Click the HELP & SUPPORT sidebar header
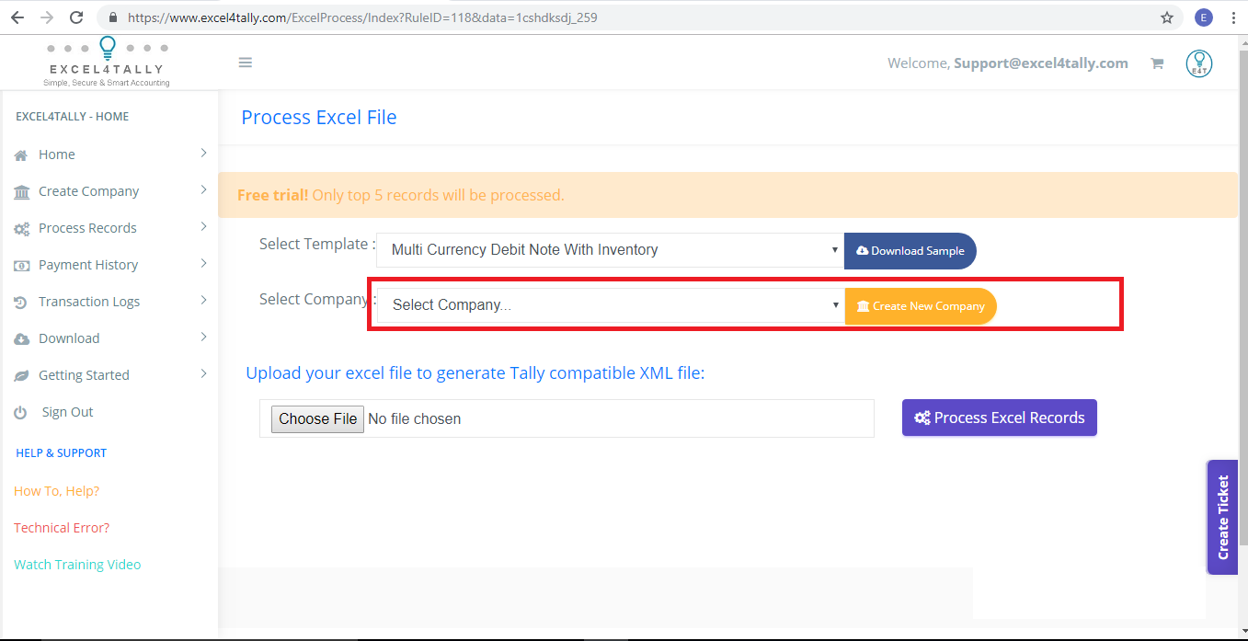 [62, 453]
